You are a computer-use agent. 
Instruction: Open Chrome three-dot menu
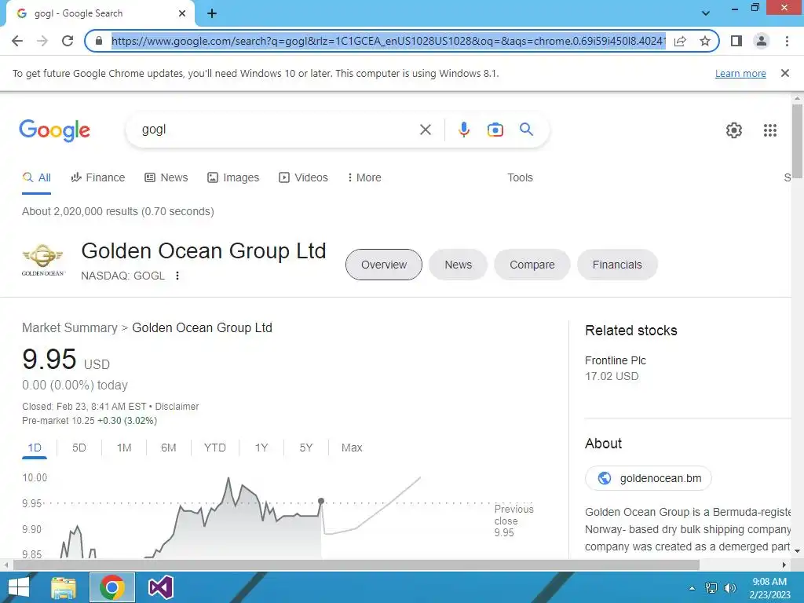tap(787, 41)
